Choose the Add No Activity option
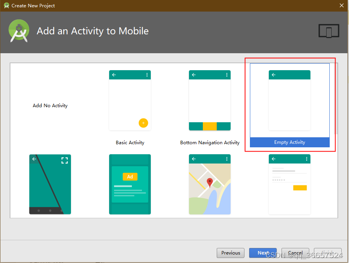This screenshot has height=263, width=349. tap(50, 105)
